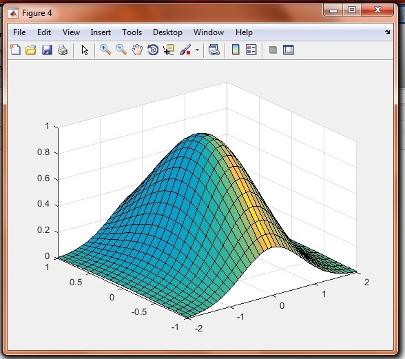The height and width of the screenshot is (359, 405).
Task: Toggle the Data Cursor tool
Action: [169, 50]
